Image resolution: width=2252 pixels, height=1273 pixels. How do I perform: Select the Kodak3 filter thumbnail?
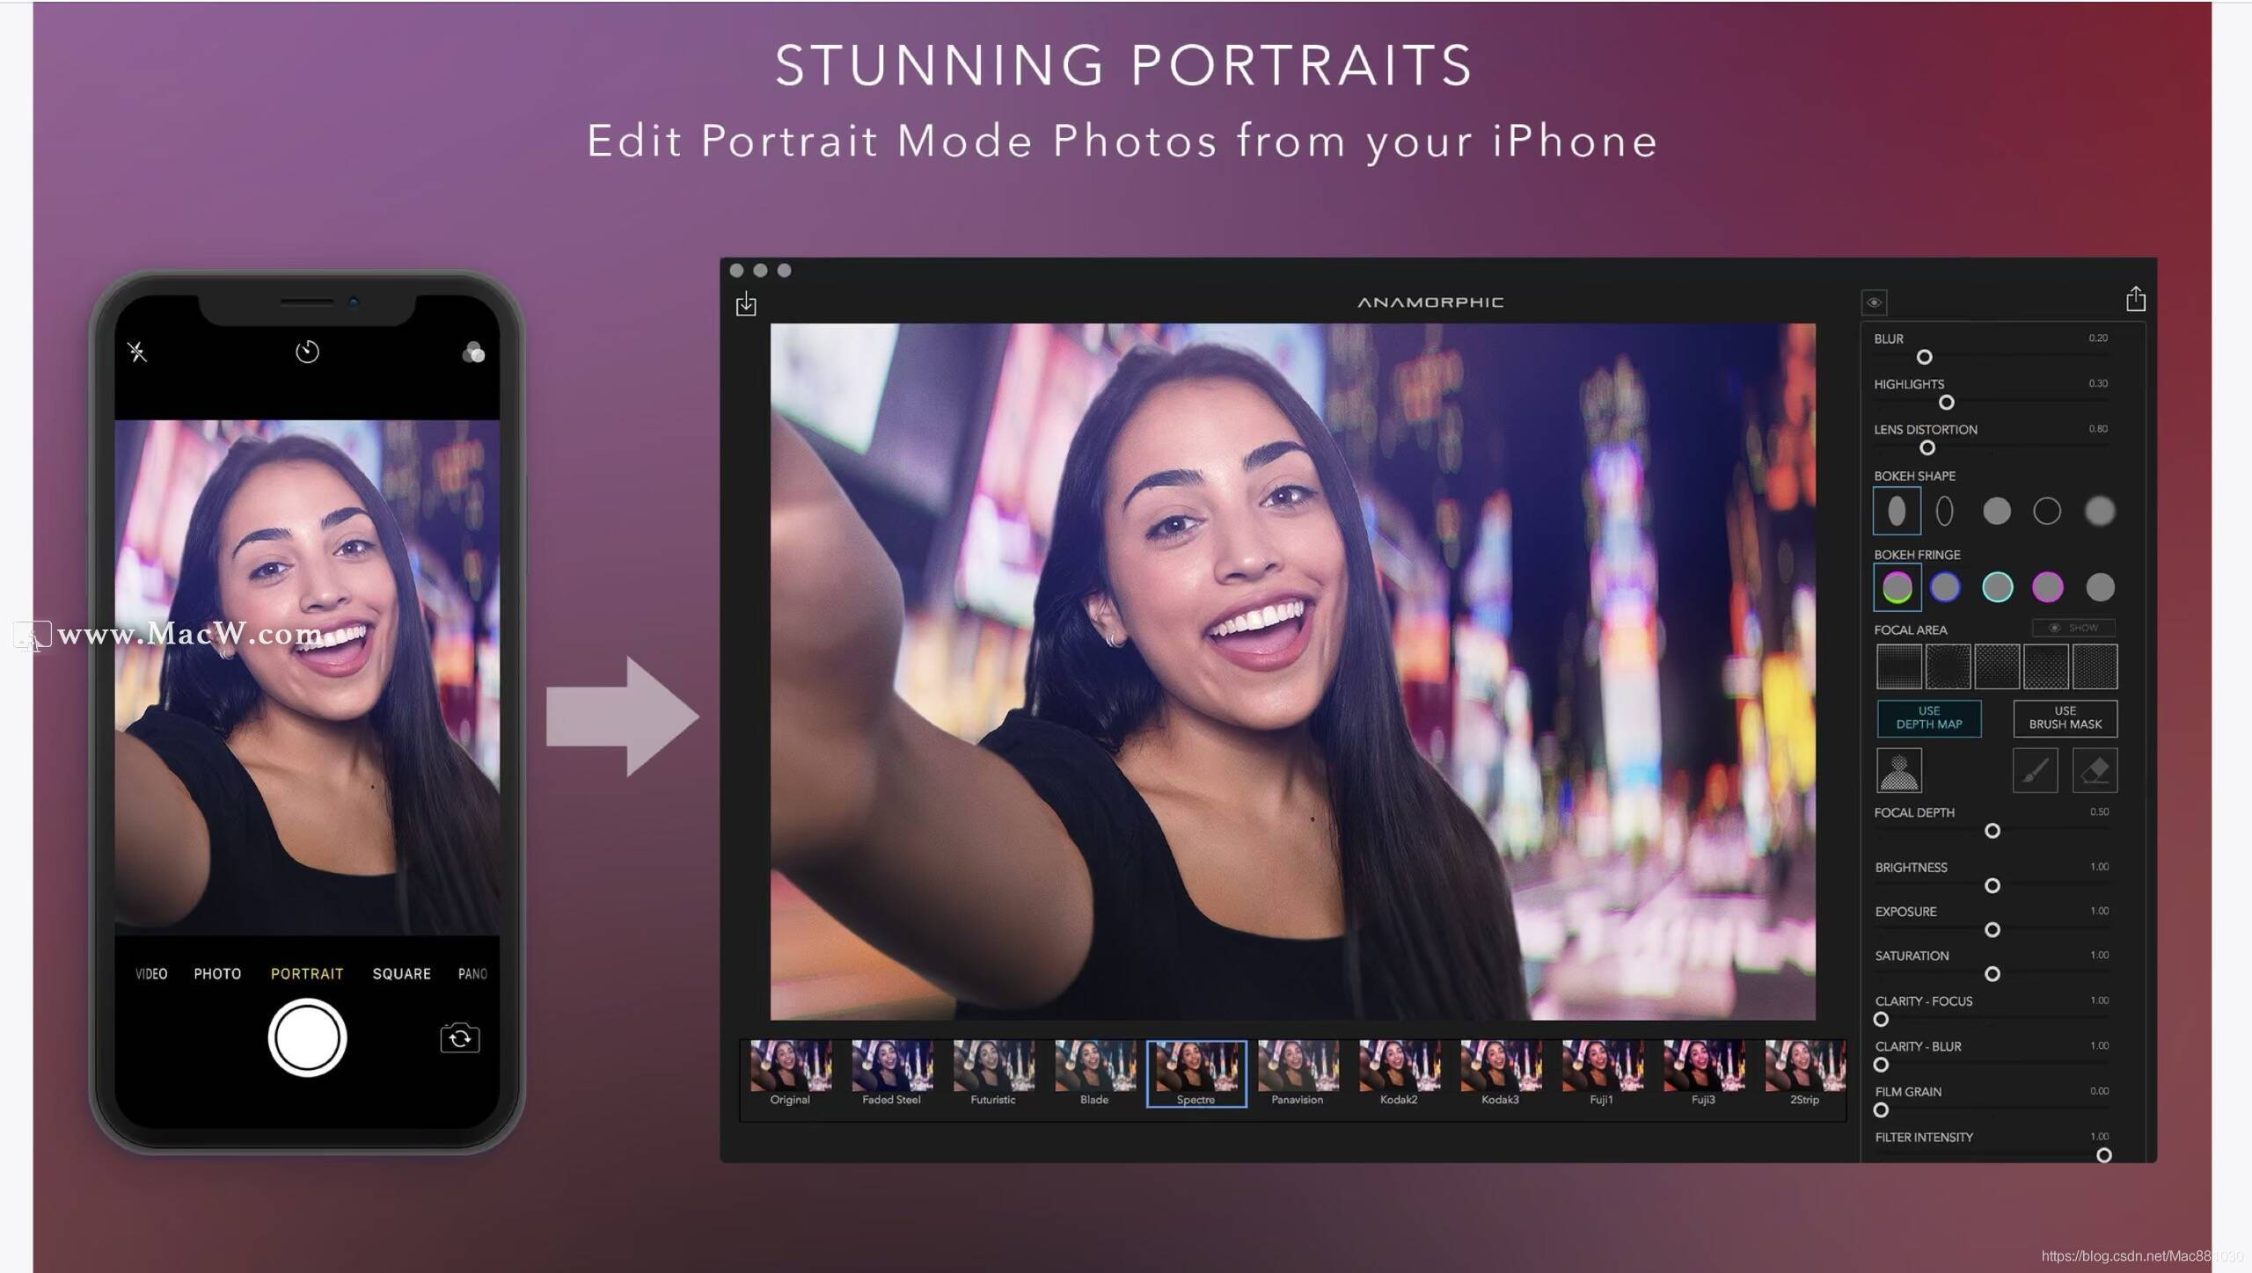coord(1501,1073)
